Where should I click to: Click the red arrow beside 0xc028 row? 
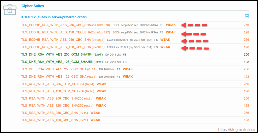(x=194, y=25)
